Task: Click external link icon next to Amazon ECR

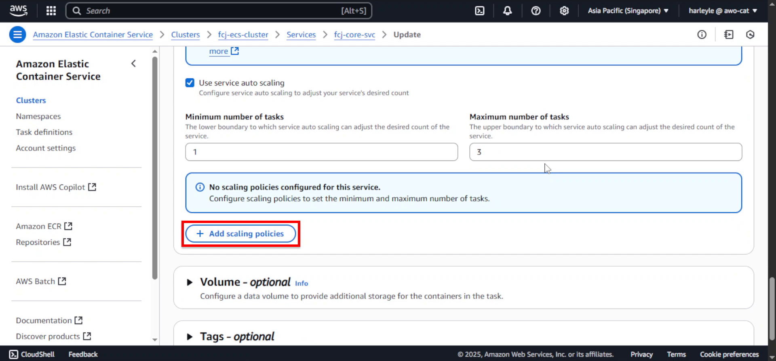Action: [x=68, y=226]
